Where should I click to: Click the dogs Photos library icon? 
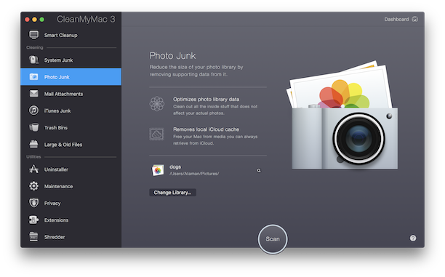pyautogui.click(x=158, y=170)
